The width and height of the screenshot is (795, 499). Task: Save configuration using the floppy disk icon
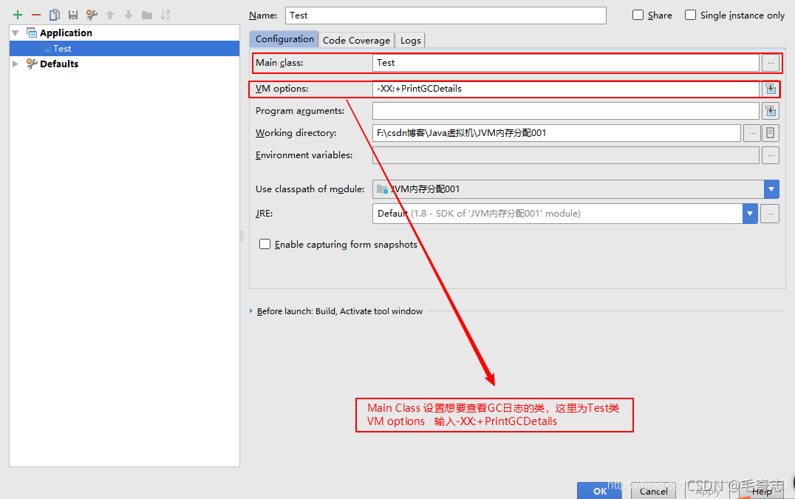point(73,16)
